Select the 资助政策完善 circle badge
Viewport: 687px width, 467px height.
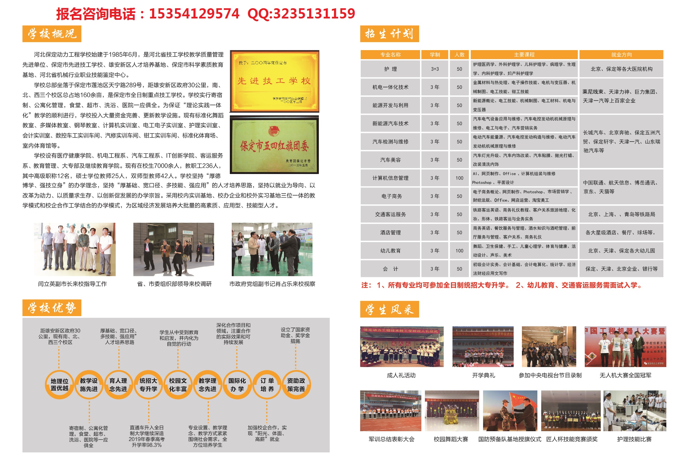coord(296,385)
